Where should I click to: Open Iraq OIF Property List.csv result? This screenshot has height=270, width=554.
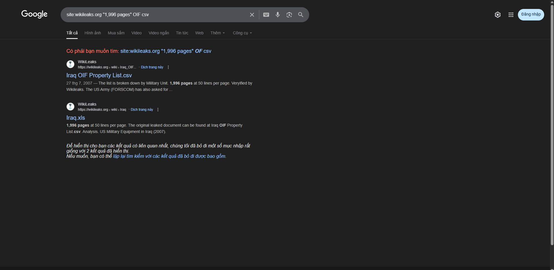pos(99,75)
